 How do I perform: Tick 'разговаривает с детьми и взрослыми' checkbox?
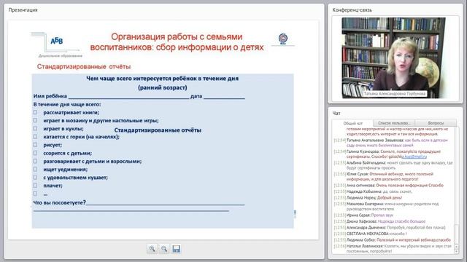35,161
